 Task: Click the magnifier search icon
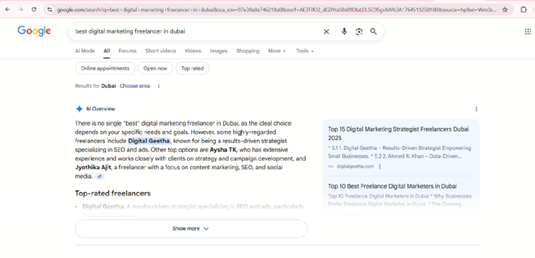[374, 32]
